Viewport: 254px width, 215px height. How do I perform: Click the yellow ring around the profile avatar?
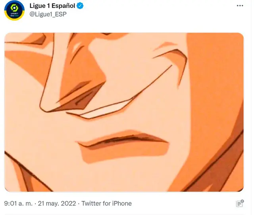tap(14, 18)
